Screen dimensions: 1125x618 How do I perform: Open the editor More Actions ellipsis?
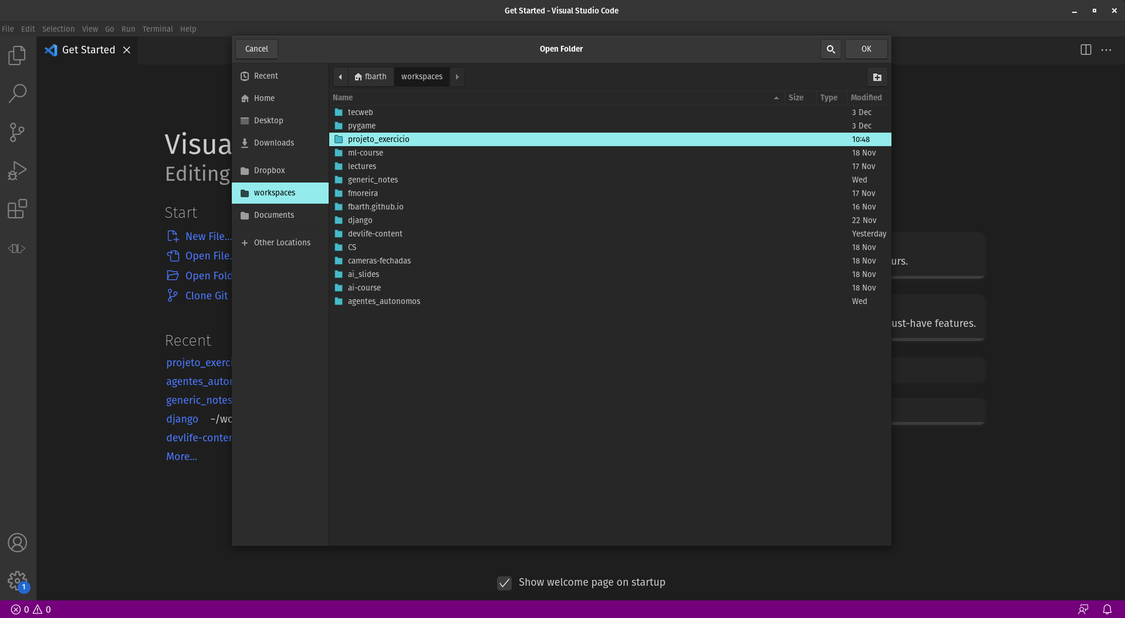(x=1106, y=50)
